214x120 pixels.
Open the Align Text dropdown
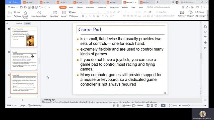(162, 12)
